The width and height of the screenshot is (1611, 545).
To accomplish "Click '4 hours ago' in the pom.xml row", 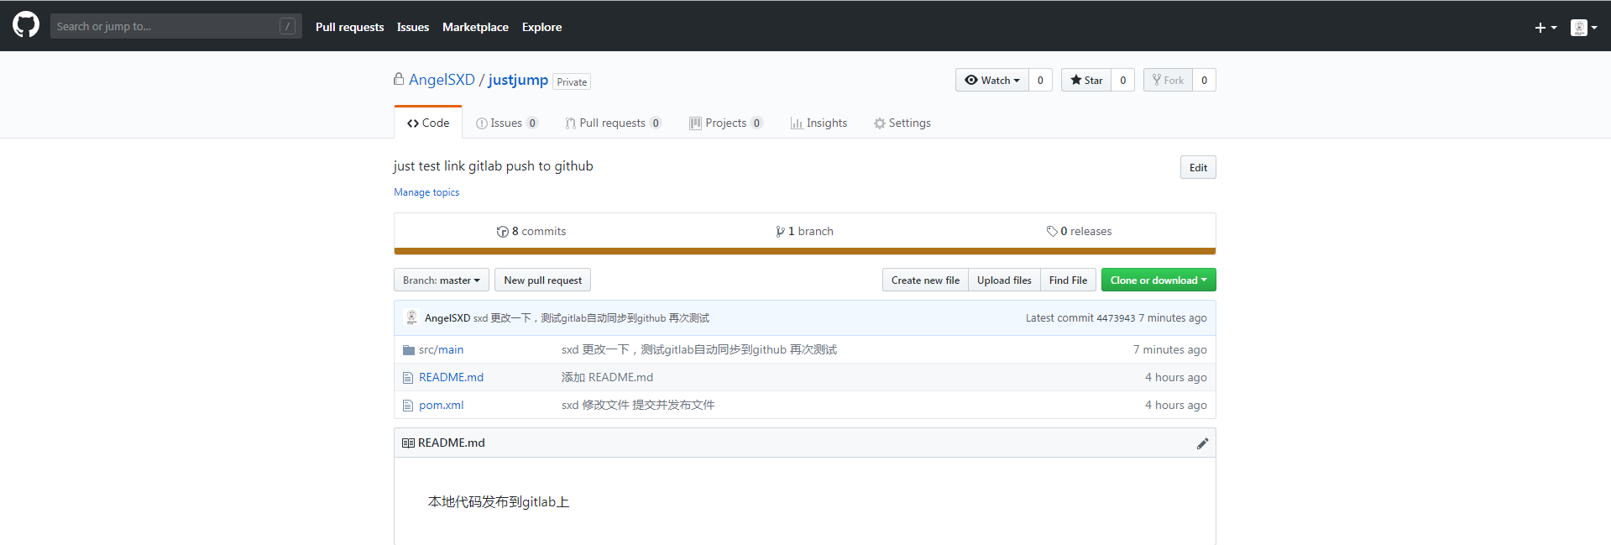I will pos(1175,405).
